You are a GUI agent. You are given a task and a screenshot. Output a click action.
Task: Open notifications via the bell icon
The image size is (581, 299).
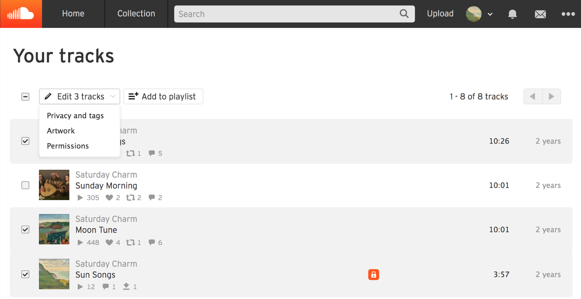coord(512,14)
